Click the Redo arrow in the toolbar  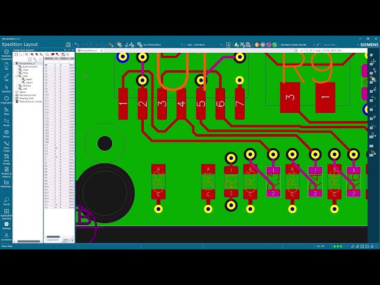pos(83,45)
